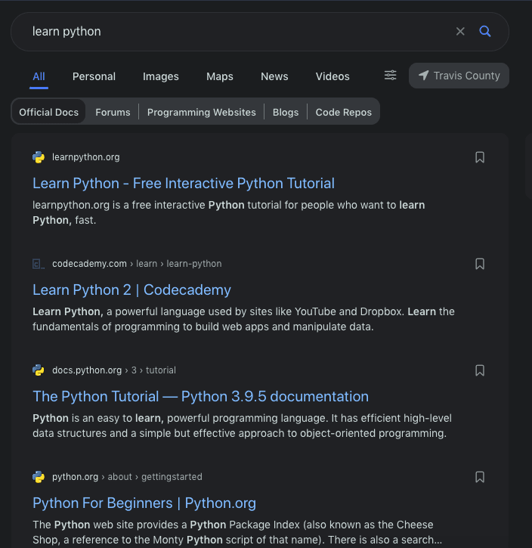Click the Python Tutorial result description text

(242, 426)
